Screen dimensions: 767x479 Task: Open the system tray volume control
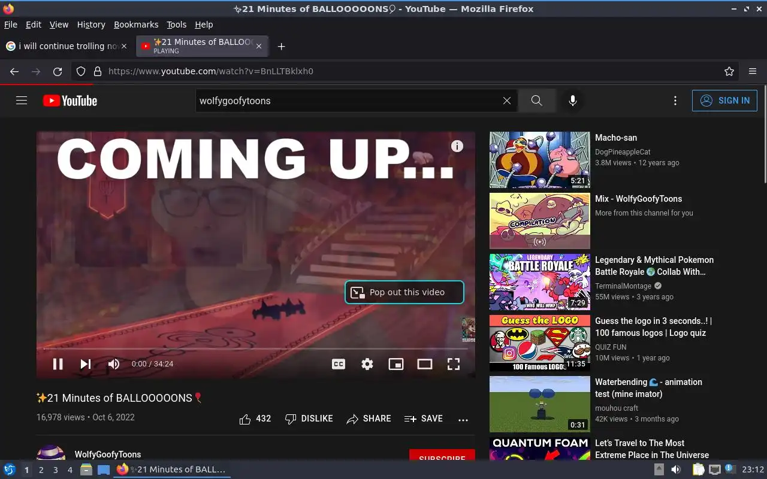[x=676, y=470]
